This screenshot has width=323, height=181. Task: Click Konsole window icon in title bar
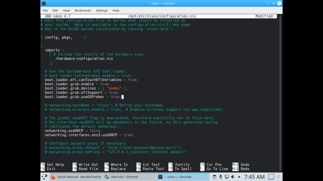point(44,4)
